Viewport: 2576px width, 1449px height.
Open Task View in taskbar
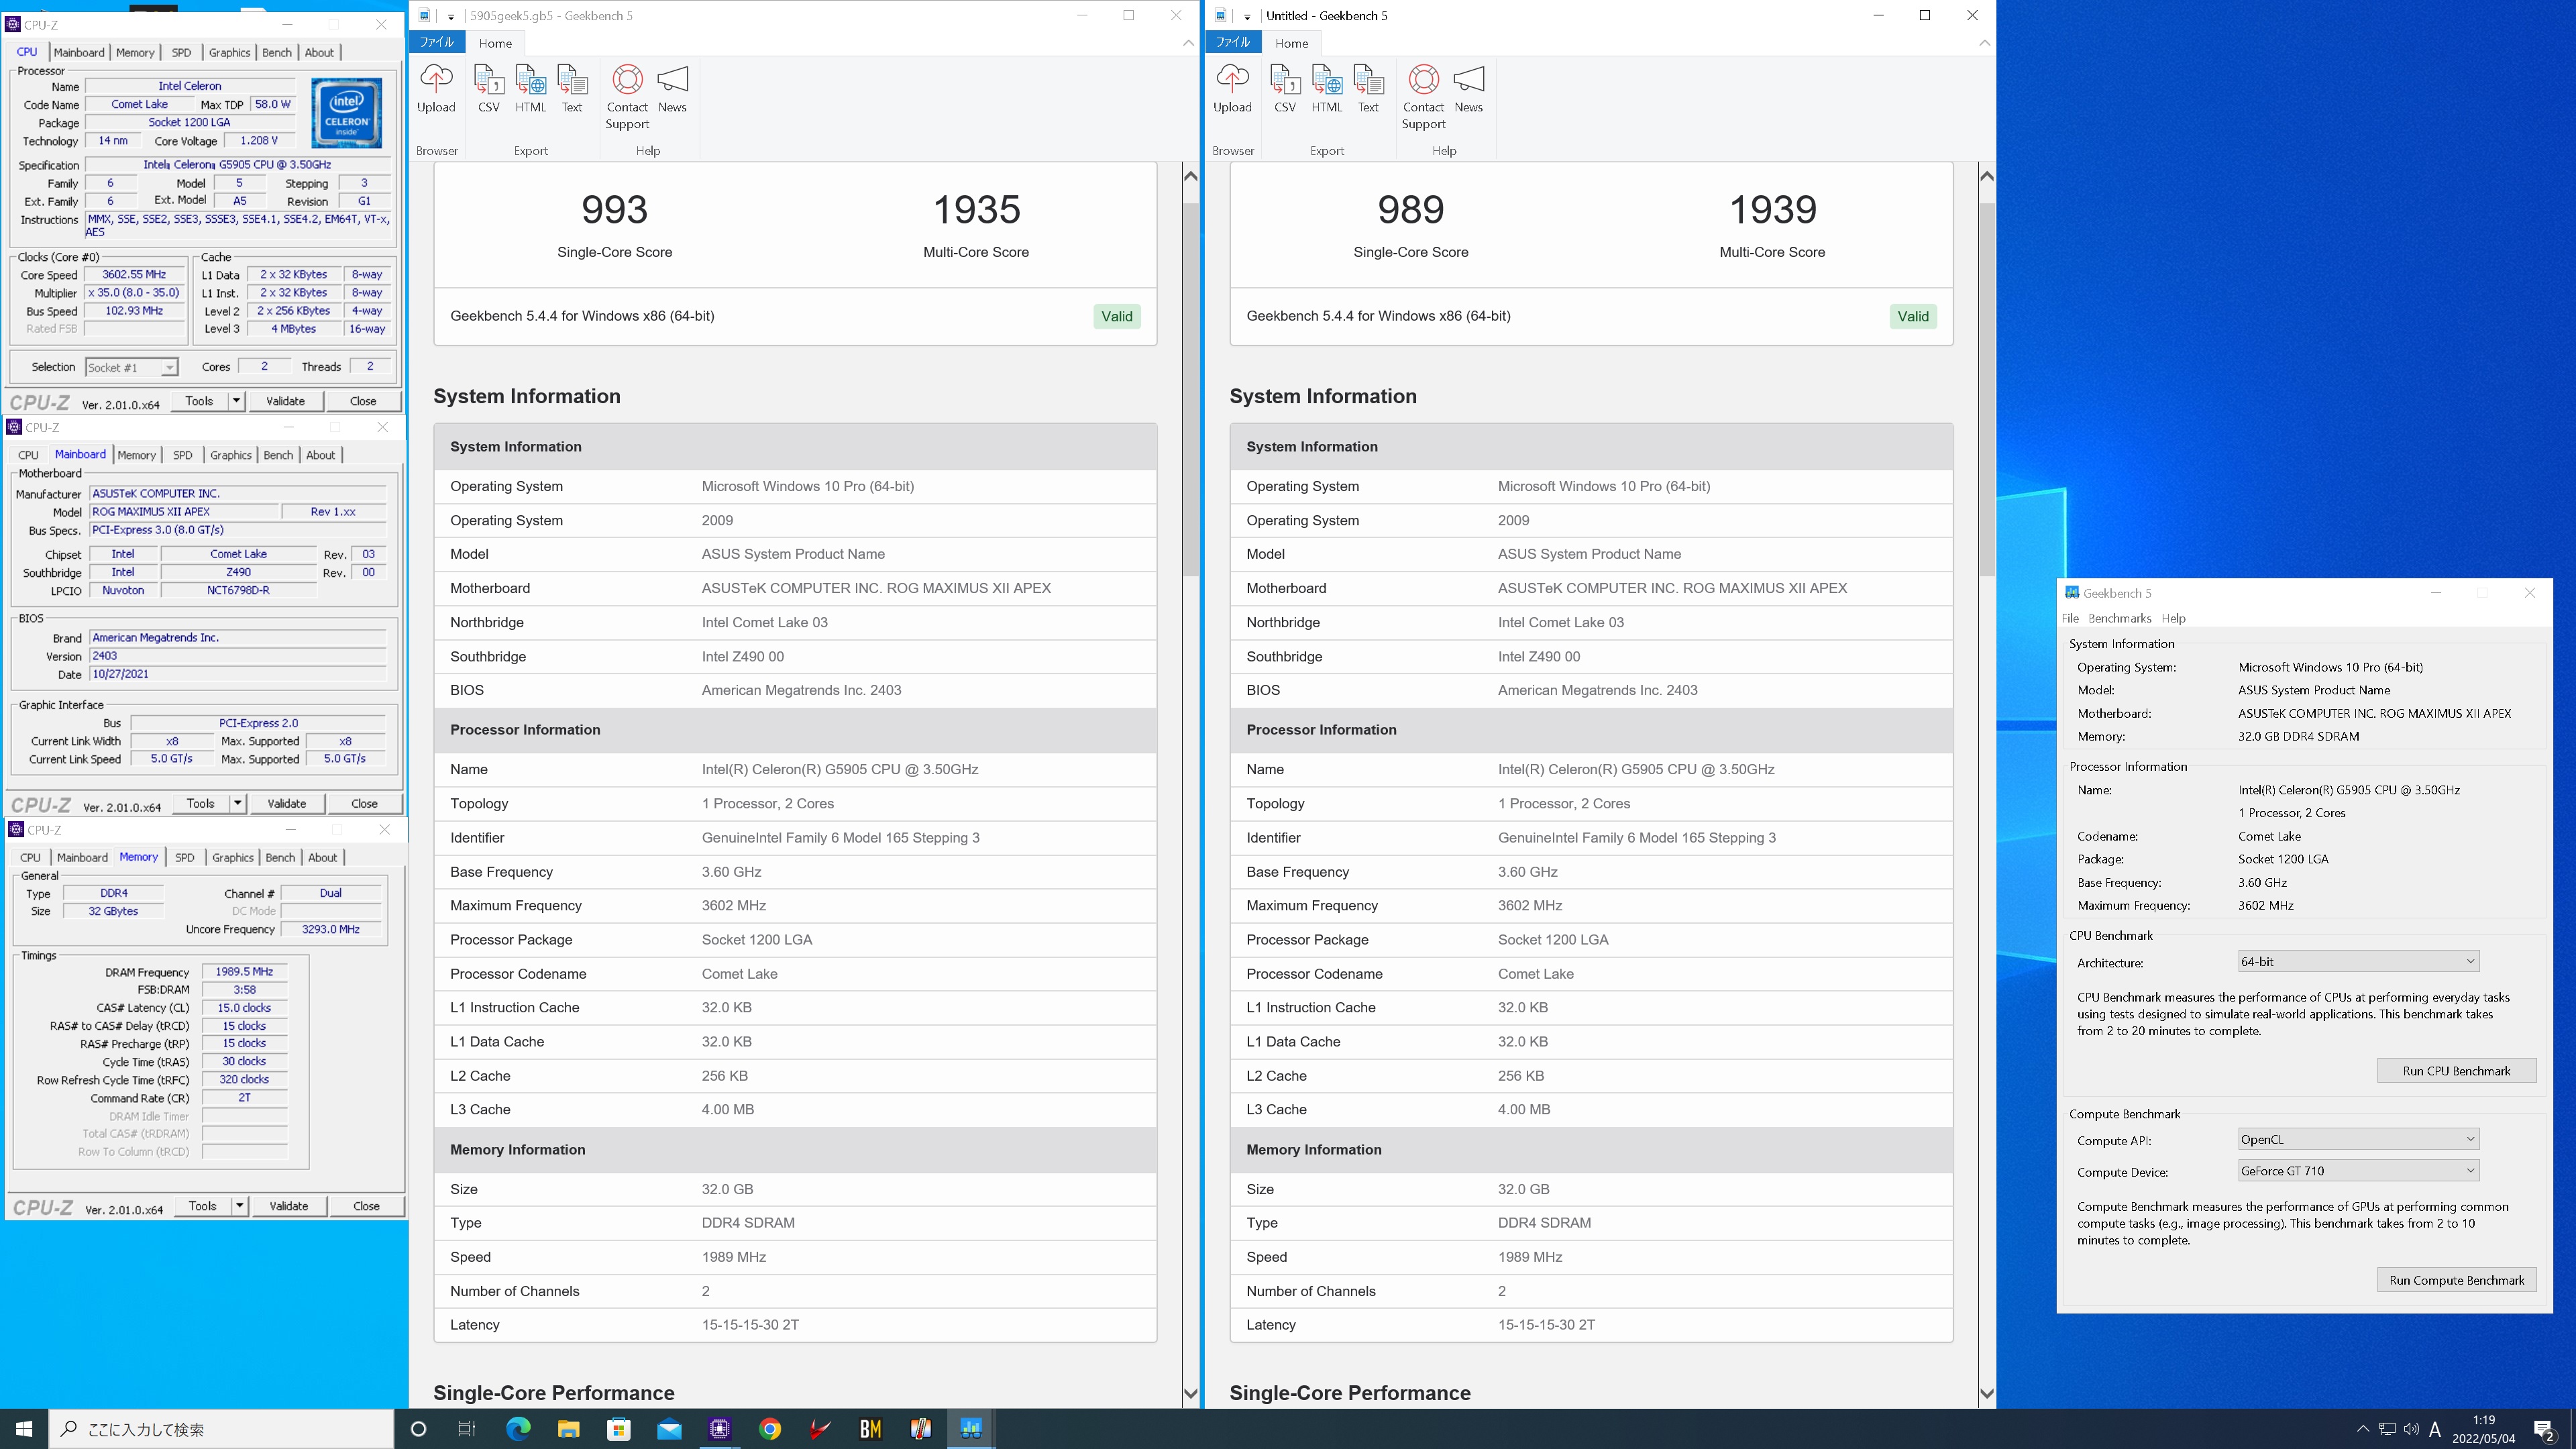(467, 1429)
